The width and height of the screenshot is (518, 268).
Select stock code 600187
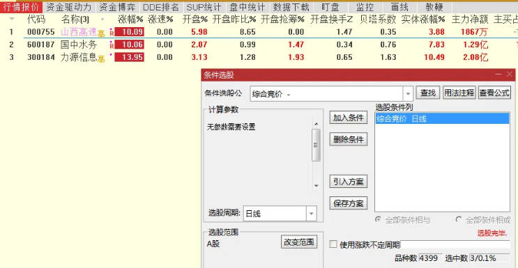click(41, 45)
